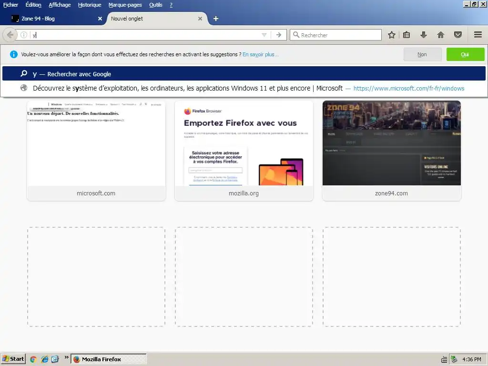Click the globe icon in Microsoft suggestion

point(24,88)
